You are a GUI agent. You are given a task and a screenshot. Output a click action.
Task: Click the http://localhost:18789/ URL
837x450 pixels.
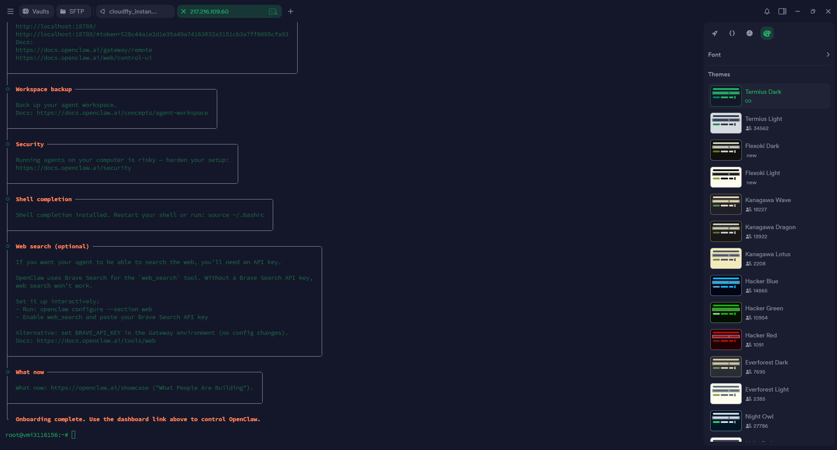tap(56, 26)
